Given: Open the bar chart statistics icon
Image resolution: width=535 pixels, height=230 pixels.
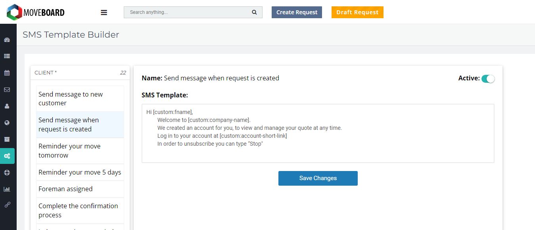Looking at the screenshot, I should click(x=7, y=189).
